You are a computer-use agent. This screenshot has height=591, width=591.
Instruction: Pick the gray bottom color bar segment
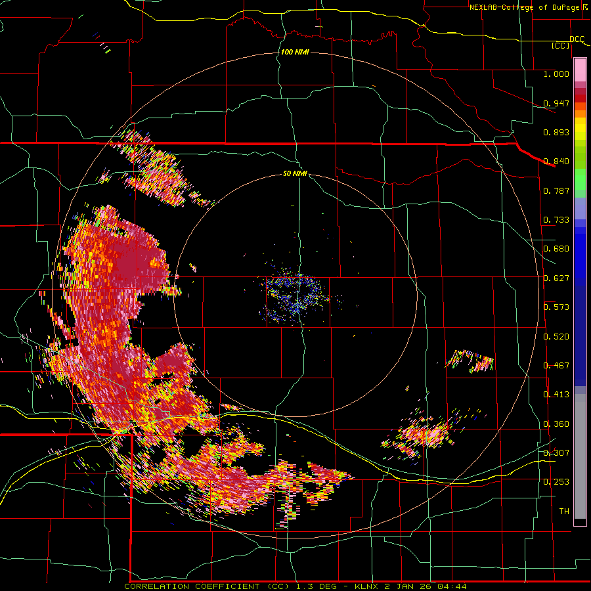tap(580, 456)
